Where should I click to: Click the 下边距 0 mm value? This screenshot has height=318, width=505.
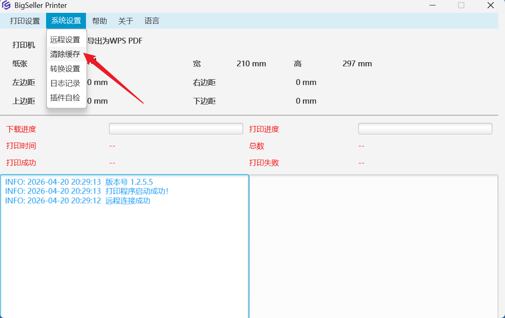point(306,101)
